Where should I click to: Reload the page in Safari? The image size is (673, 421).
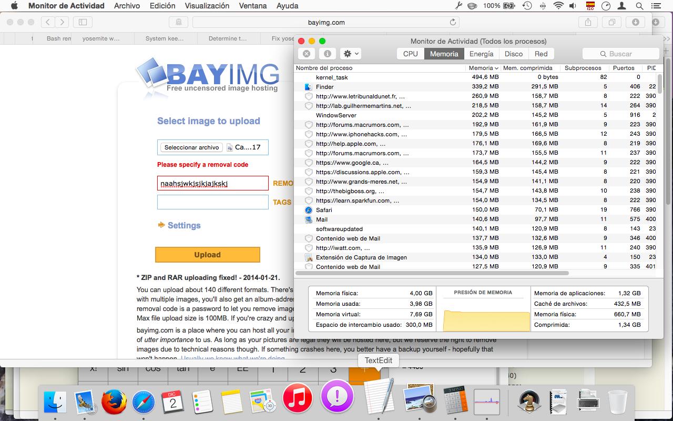(453, 22)
